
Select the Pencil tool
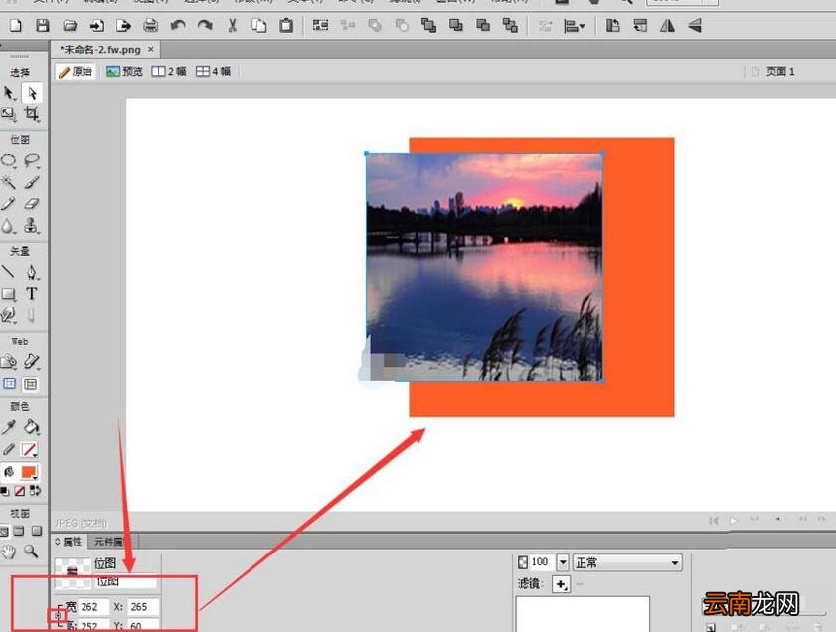tap(9, 204)
